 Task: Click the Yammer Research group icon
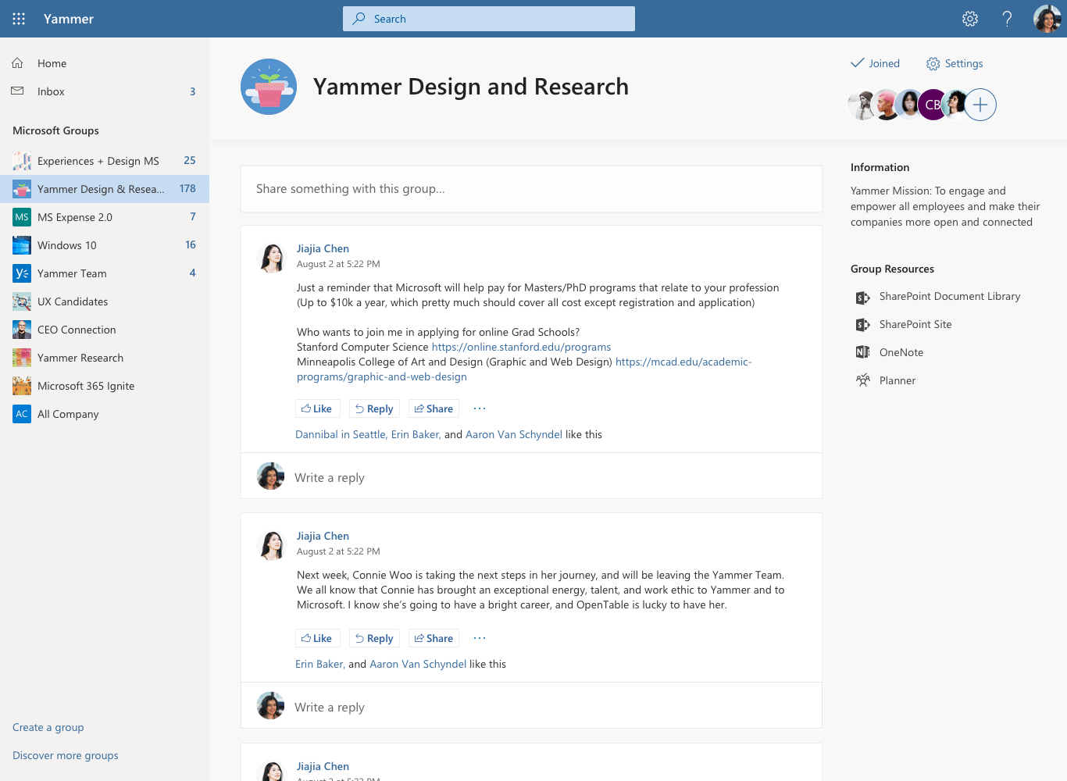click(x=22, y=358)
